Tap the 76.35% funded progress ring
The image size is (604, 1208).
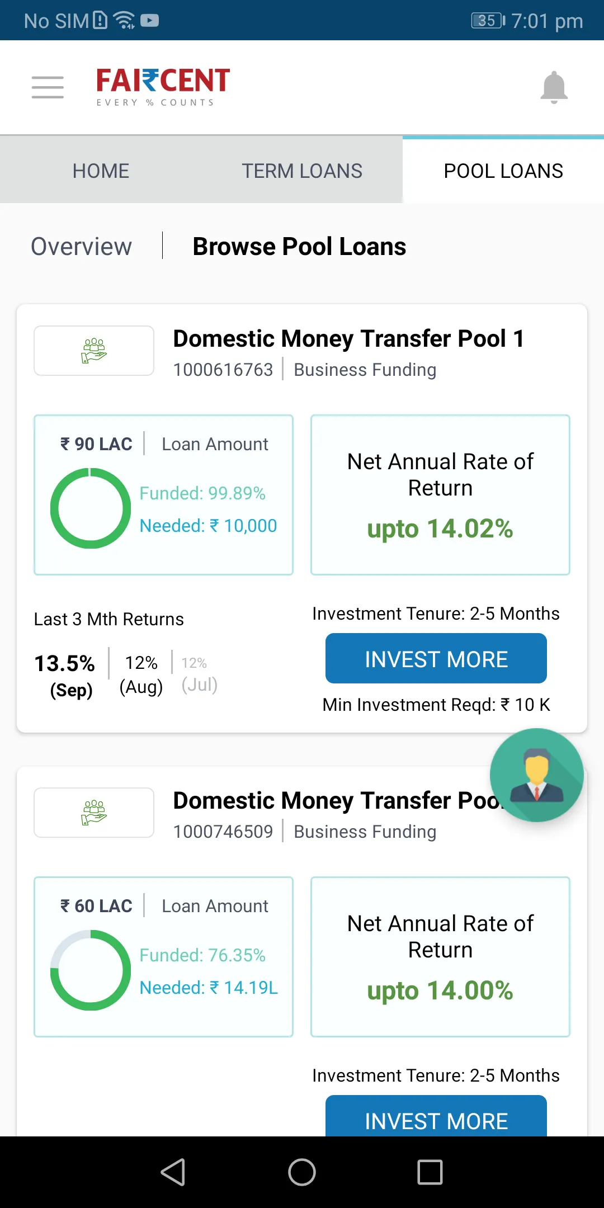click(91, 970)
